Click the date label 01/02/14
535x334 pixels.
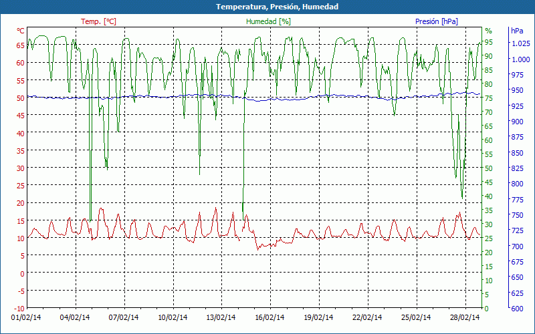(26, 317)
